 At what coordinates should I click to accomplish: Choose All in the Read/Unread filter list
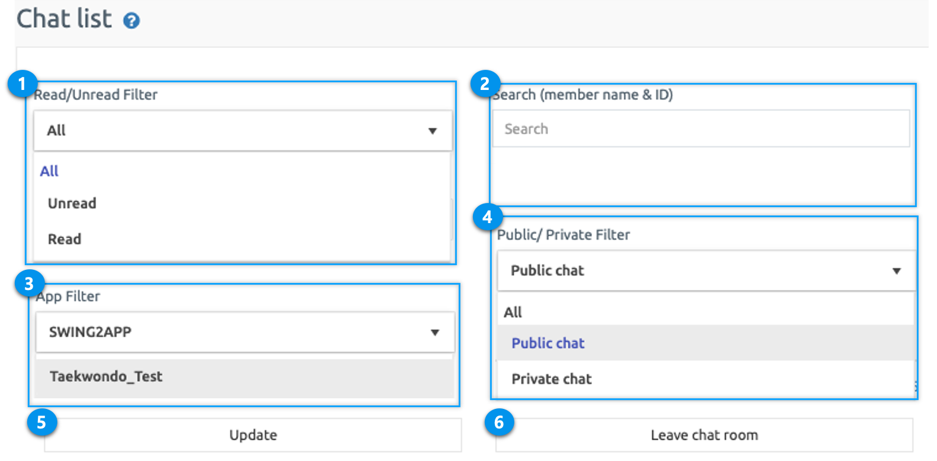click(49, 172)
